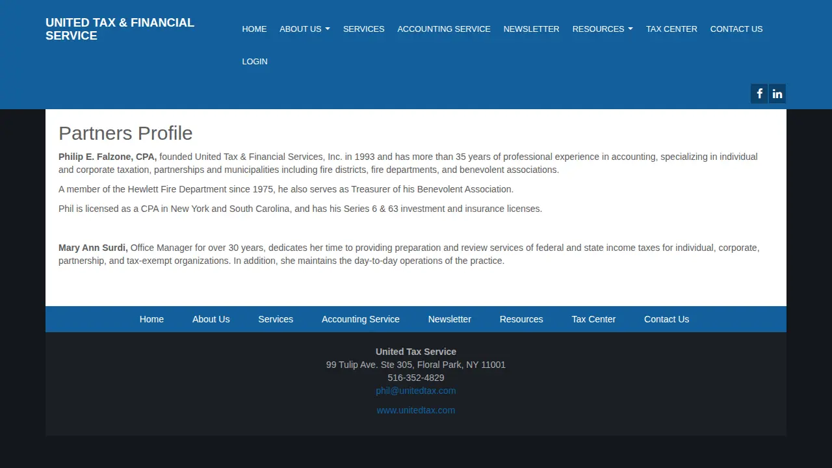Click Resources in the footer bar
This screenshot has width=832, height=468.
click(x=521, y=319)
